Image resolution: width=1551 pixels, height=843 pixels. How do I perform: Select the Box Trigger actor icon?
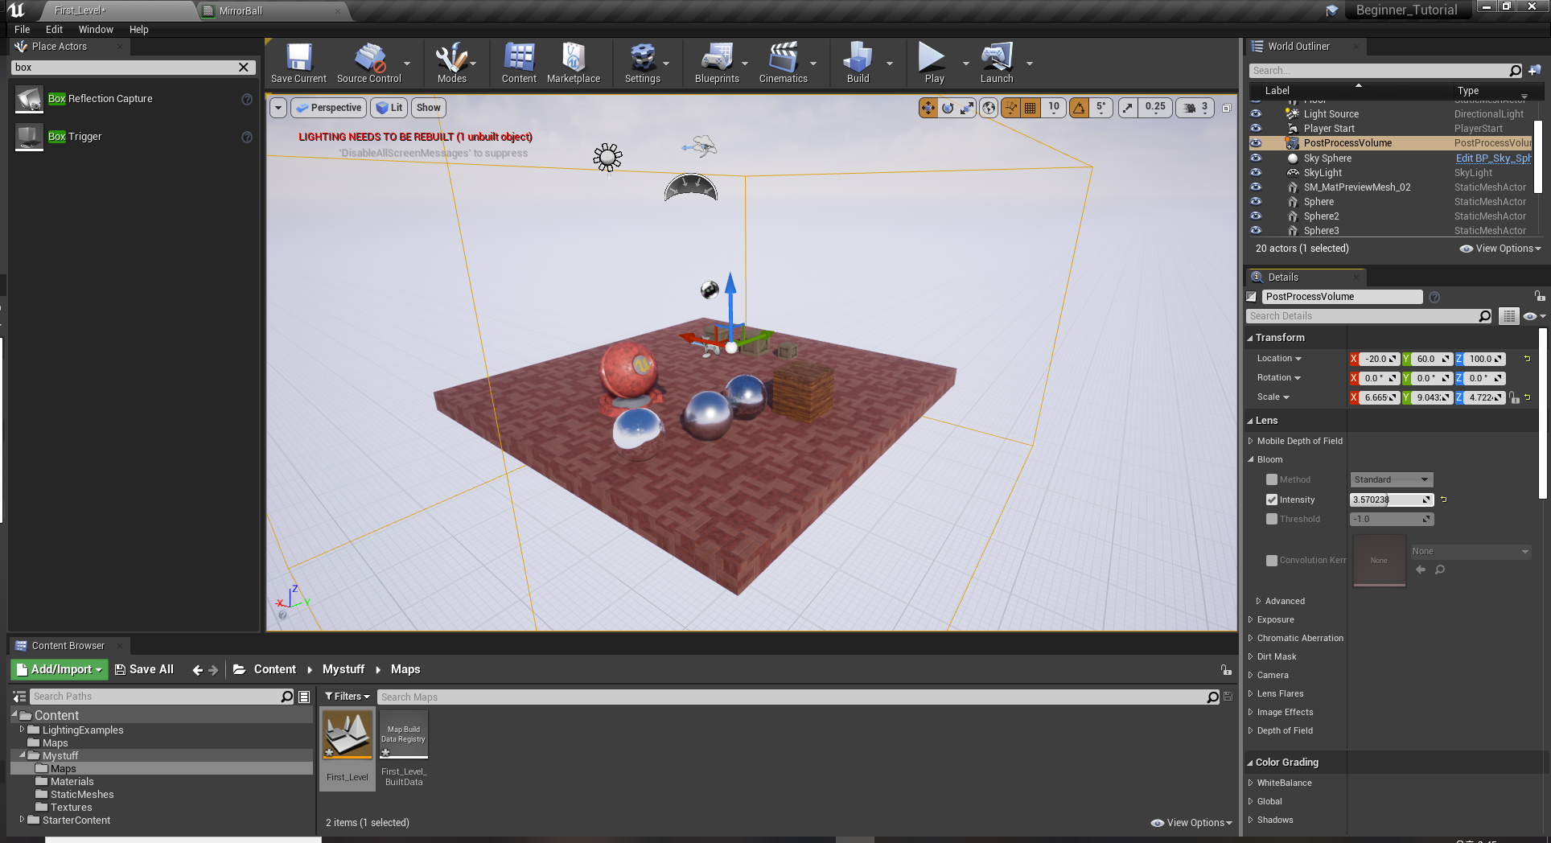pos(30,137)
